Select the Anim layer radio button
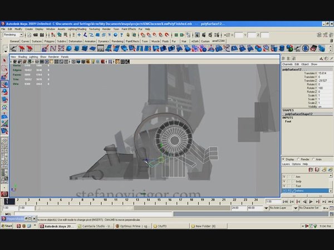This screenshot has width=334, height=250. point(314,159)
